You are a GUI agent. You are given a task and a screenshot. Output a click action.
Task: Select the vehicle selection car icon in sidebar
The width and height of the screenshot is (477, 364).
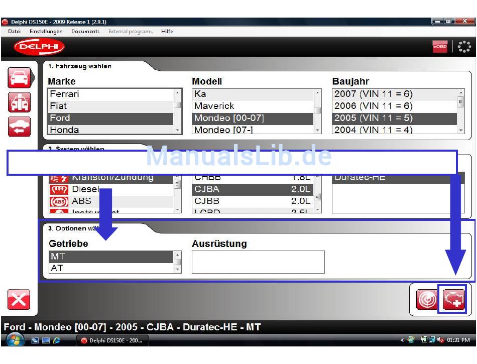[19, 78]
